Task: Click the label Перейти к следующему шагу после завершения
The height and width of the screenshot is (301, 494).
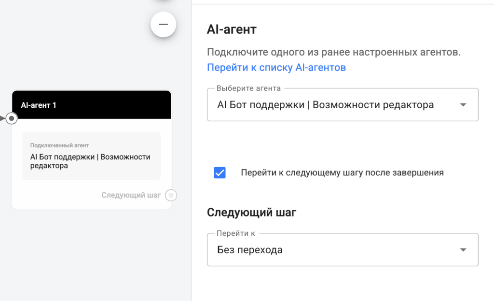Action: pos(342,172)
